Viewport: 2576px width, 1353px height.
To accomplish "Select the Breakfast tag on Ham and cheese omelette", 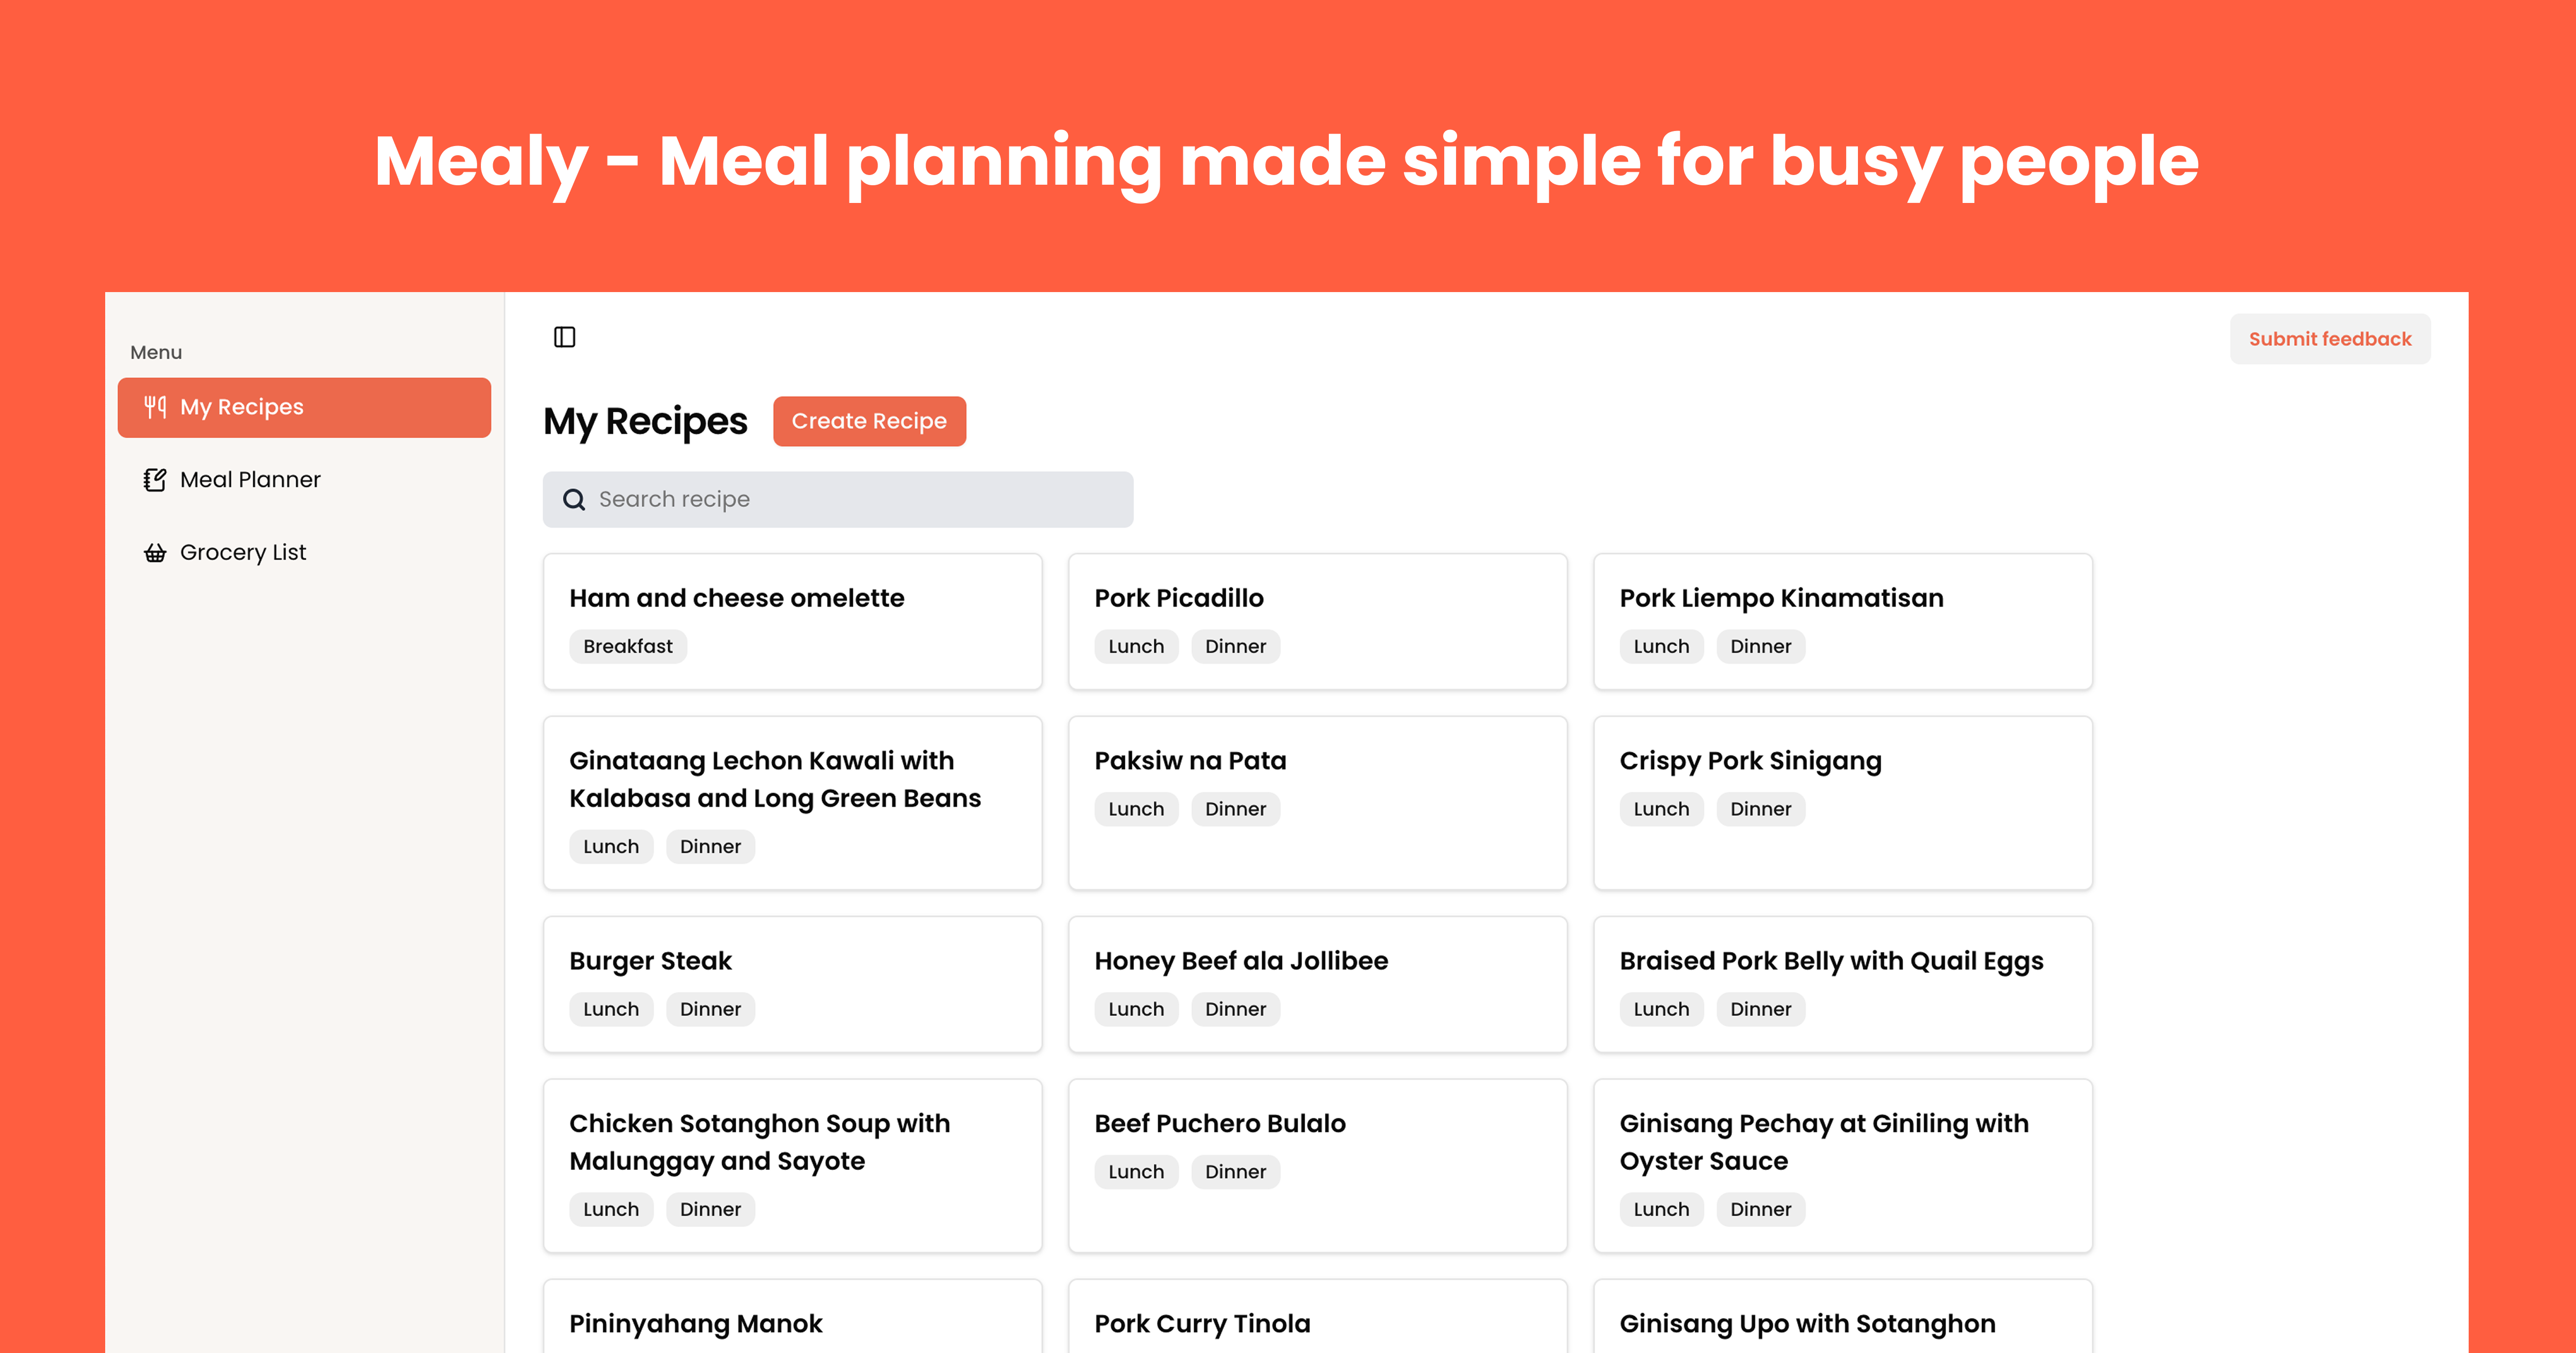I will (x=628, y=645).
